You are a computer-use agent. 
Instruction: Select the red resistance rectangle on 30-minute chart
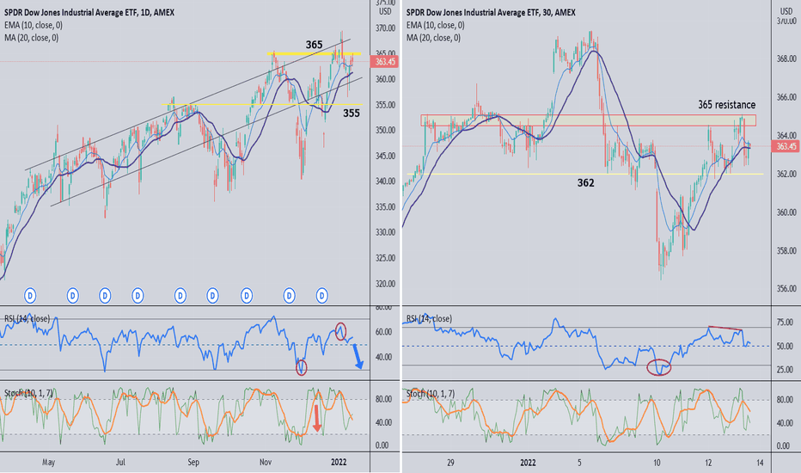(x=589, y=120)
